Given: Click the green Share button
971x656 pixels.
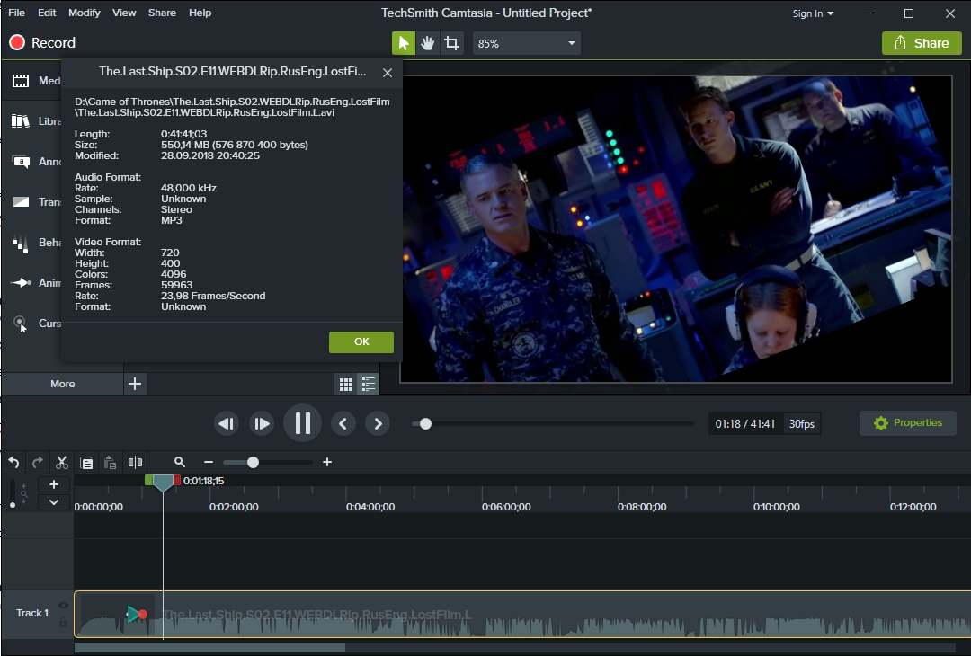Looking at the screenshot, I should click(x=921, y=43).
